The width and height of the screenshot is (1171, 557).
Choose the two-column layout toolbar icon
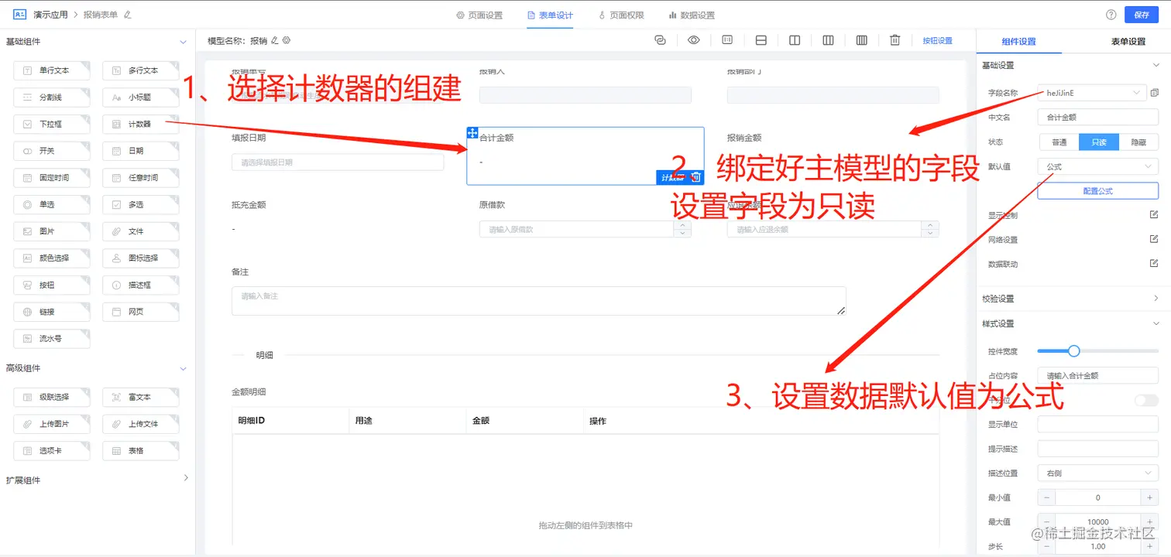795,40
